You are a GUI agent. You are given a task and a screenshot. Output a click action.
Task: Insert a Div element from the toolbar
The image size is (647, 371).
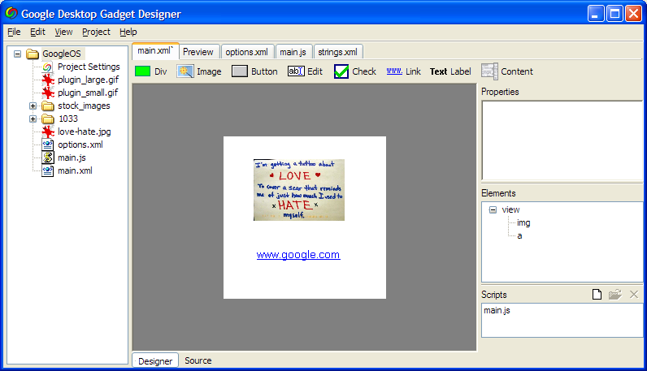coord(151,71)
